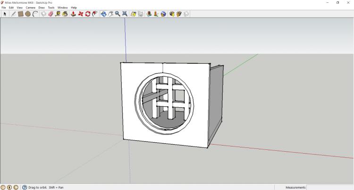Click the Zoom Extents tool
The height and width of the screenshot is (190, 354).
(125, 14)
